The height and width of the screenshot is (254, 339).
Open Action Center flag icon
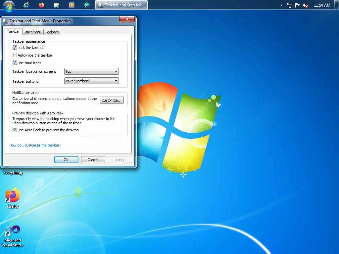point(298,5)
